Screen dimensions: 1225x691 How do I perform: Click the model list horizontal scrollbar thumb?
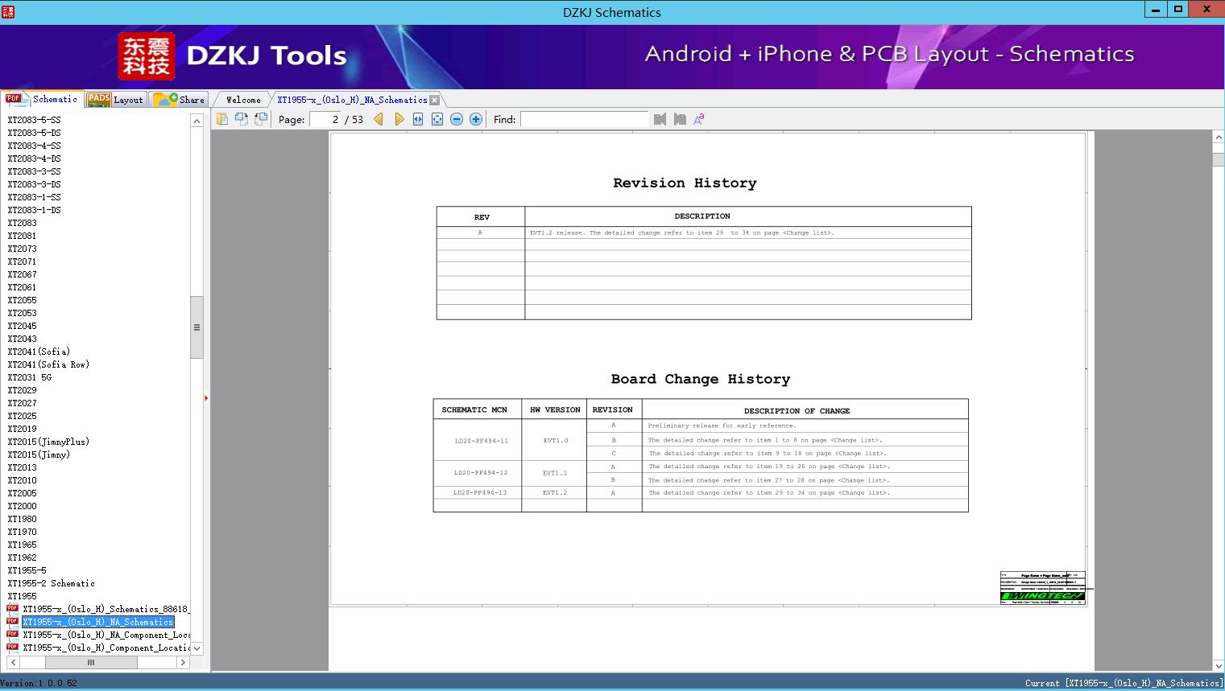[91, 663]
